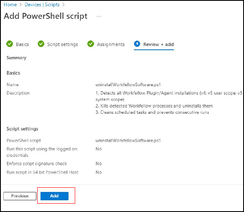Click the chevron after Devices | Scripts breadcrumb
244x212 pixels.
(x=64, y=5)
